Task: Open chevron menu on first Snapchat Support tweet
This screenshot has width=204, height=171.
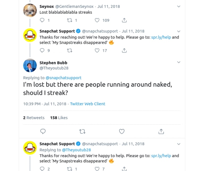Action: coord(178,31)
